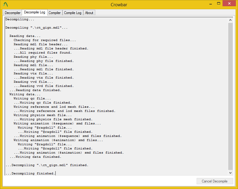Click the "Reading vvd file..." line
238x189 pixels.
[x=33, y=82]
